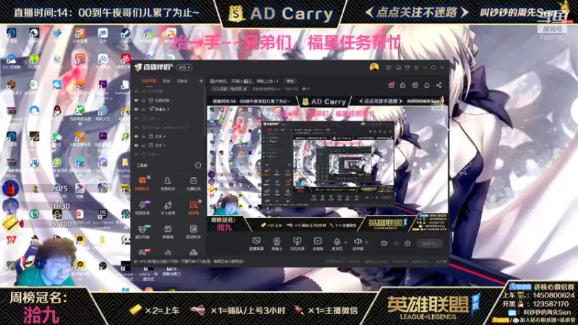
Task: Open toolbox more options circle button
Action: [198, 165]
